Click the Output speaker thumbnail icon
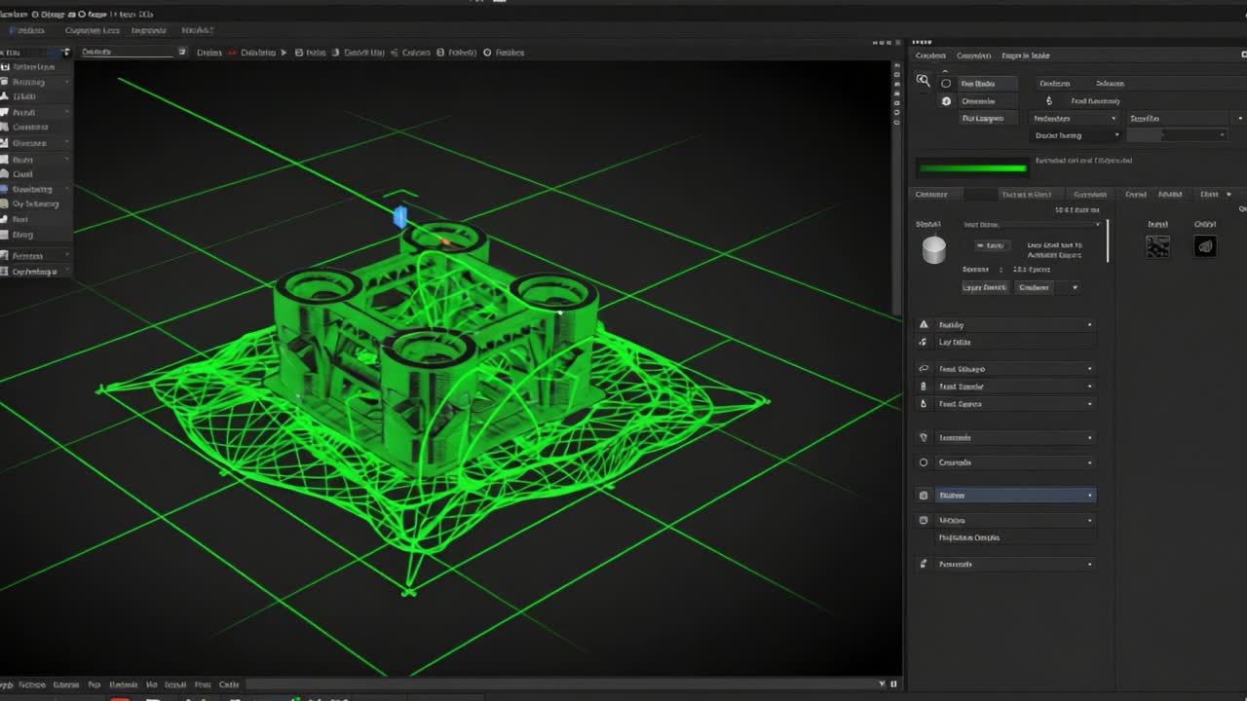The image size is (1247, 701). pos(1204,246)
